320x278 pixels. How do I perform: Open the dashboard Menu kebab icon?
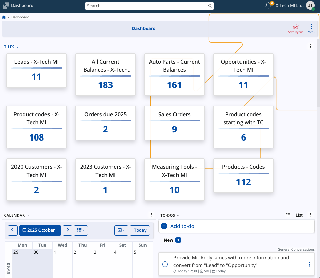(311, 27)
